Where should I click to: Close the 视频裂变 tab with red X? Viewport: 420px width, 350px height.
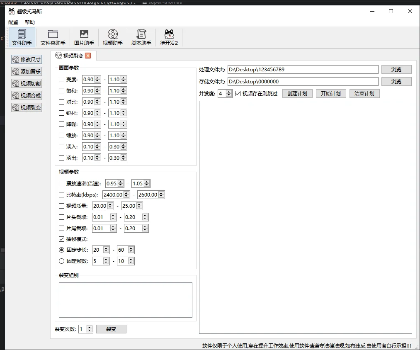tap(88, 56)
